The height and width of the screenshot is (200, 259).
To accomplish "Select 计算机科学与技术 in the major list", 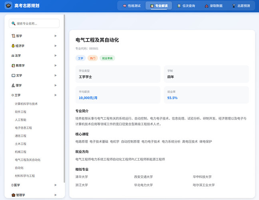I will tap(26, 104).
